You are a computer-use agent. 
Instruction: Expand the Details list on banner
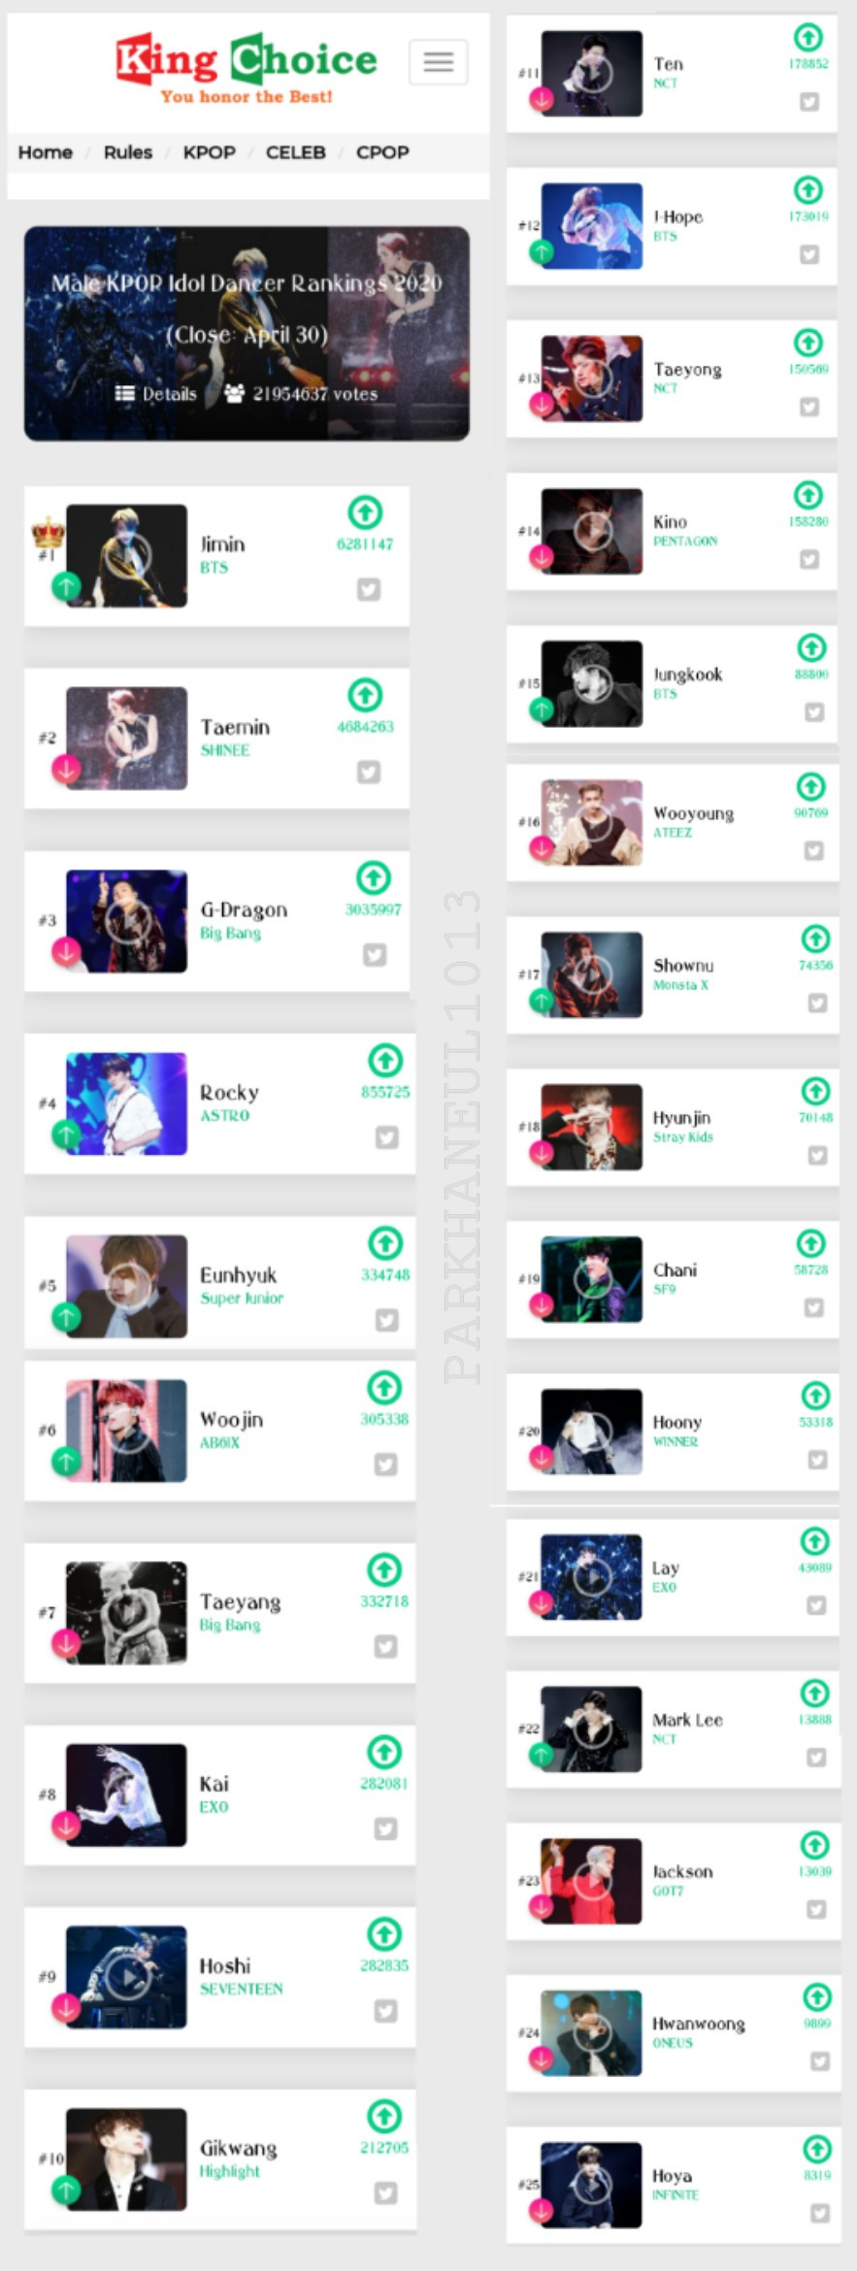[155, 394]
